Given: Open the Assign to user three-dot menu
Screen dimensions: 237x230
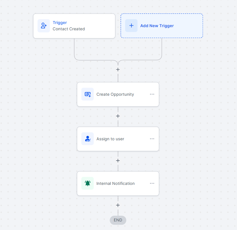Looking at the screenshot, I should pyautogui.click(x=152, y=139).
